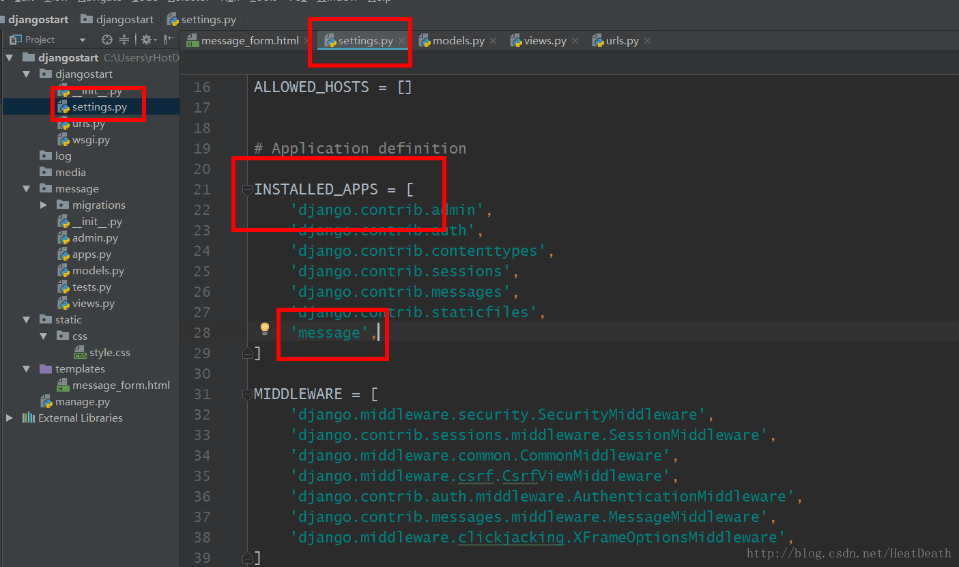Click fold end marker on line 29

click(247, 353)
